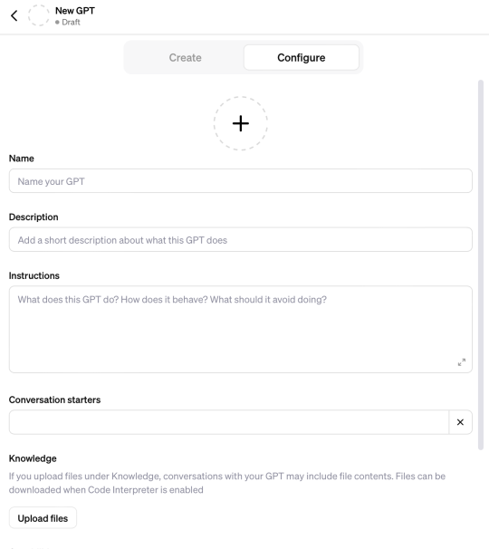Click the Draft status indicator
Screen dimensions: 489x549
pyautogui.click(x=68, y=22)
